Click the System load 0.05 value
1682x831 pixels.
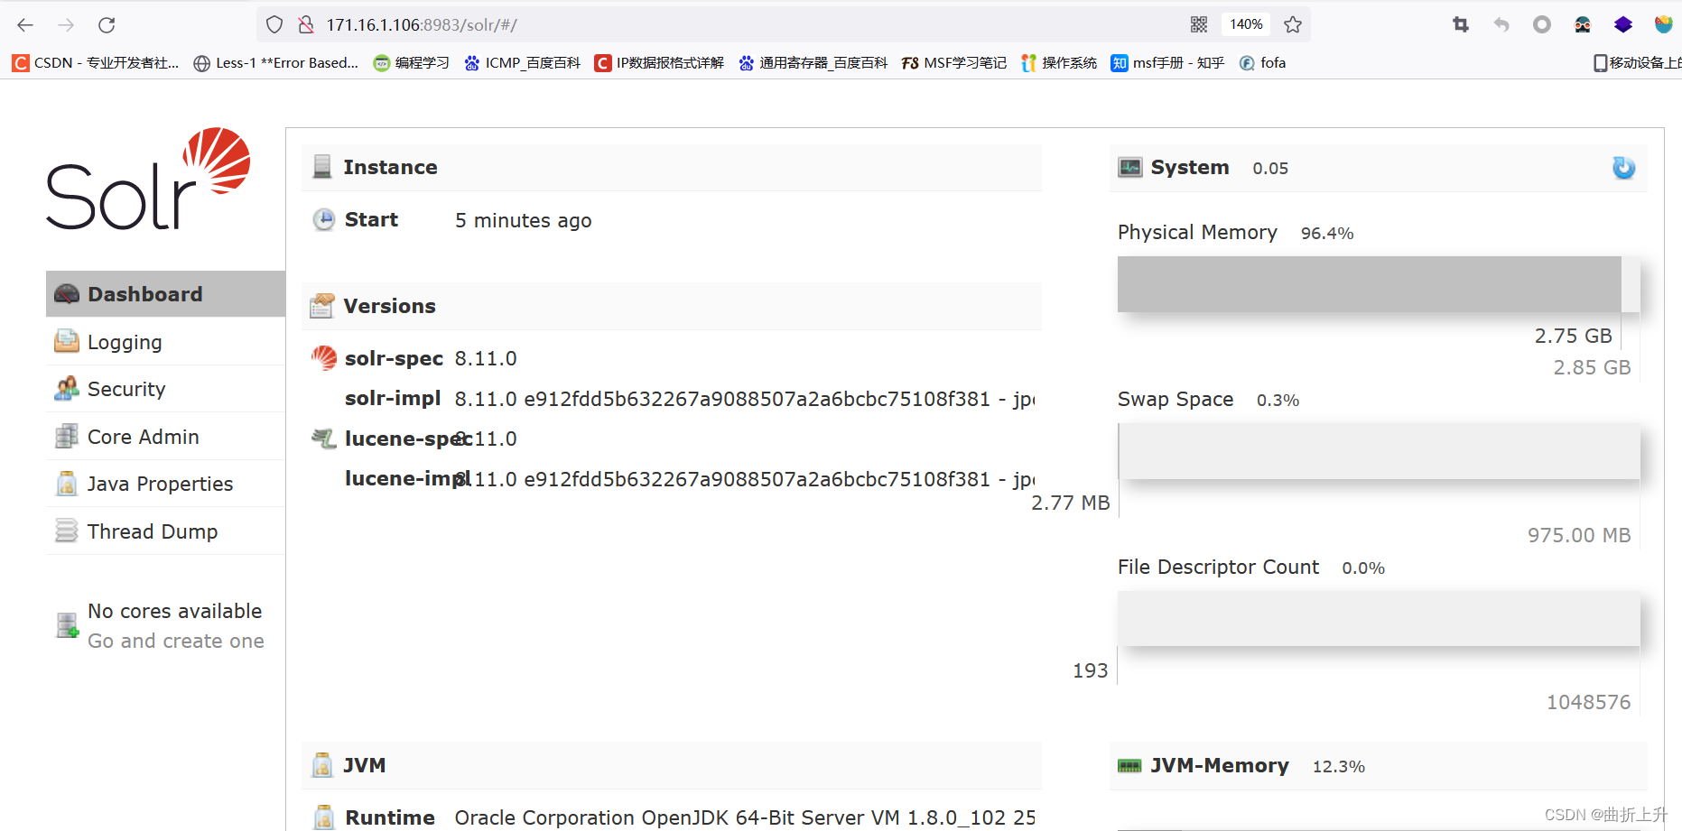pyautogui.click(x=1270, y=168)
